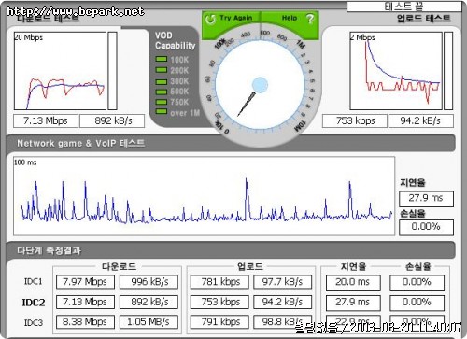Click the question mark help icon
Viewport: 467px width, 339px height.
[x=310, y=19]
